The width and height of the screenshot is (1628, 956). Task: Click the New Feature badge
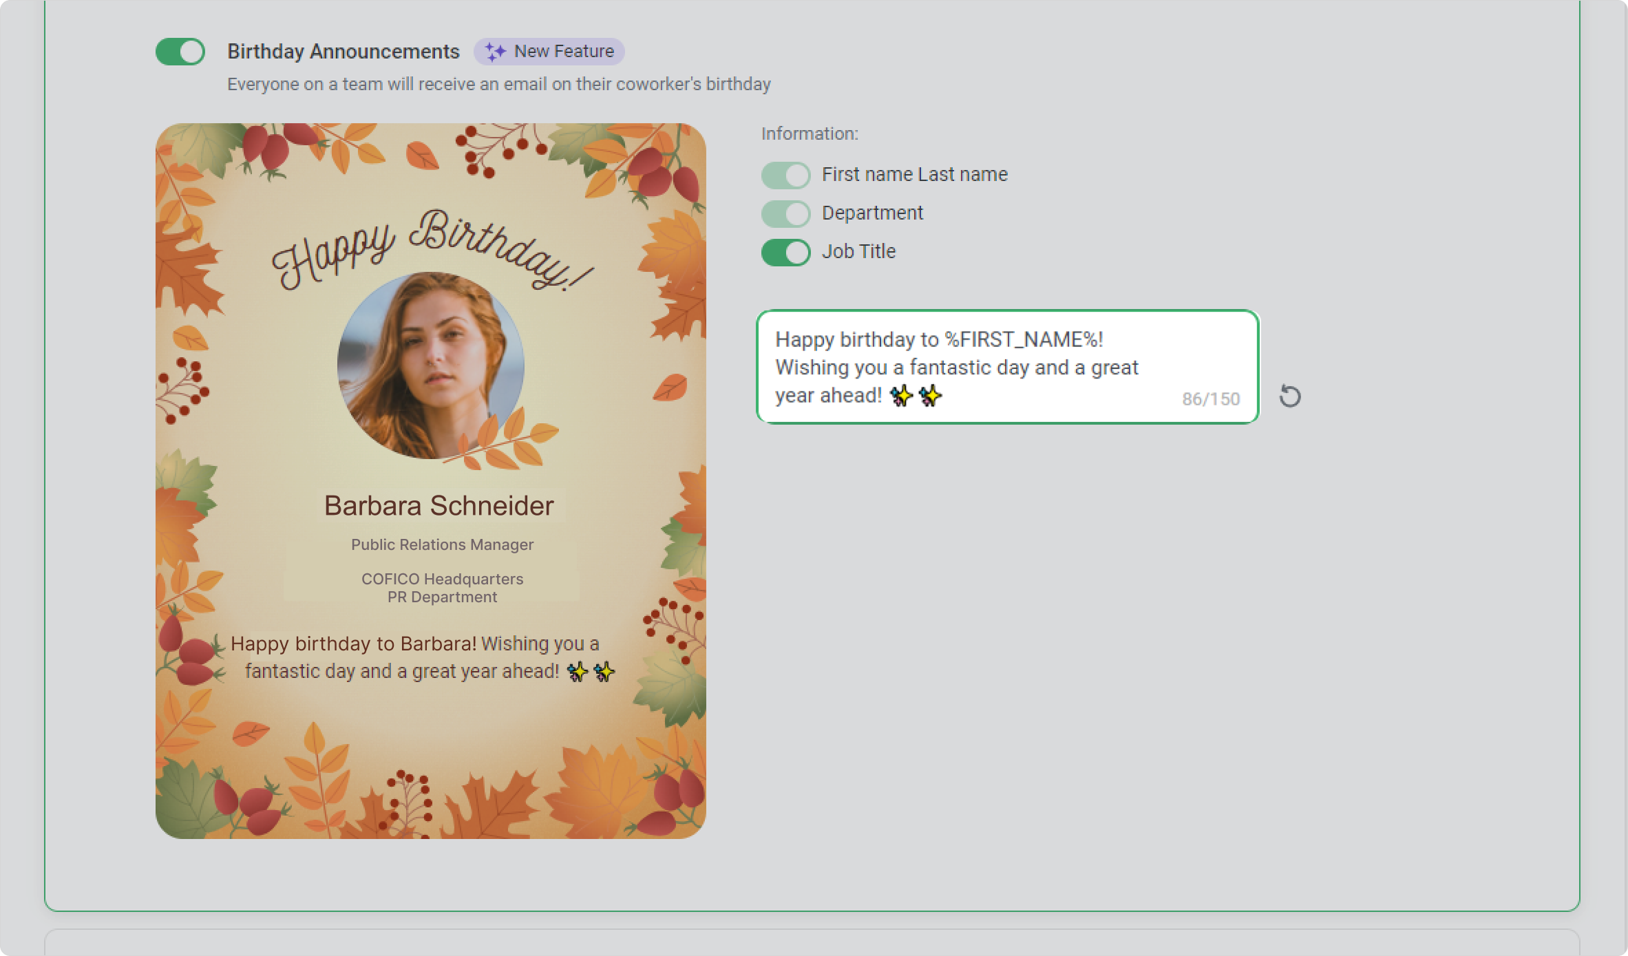(549, 52)
